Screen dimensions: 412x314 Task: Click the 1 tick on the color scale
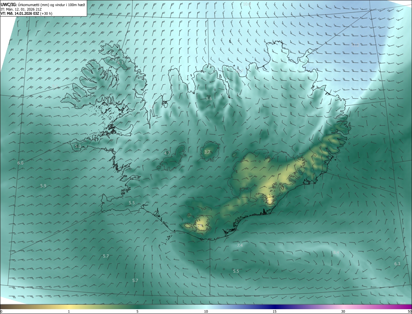(69, 311)
